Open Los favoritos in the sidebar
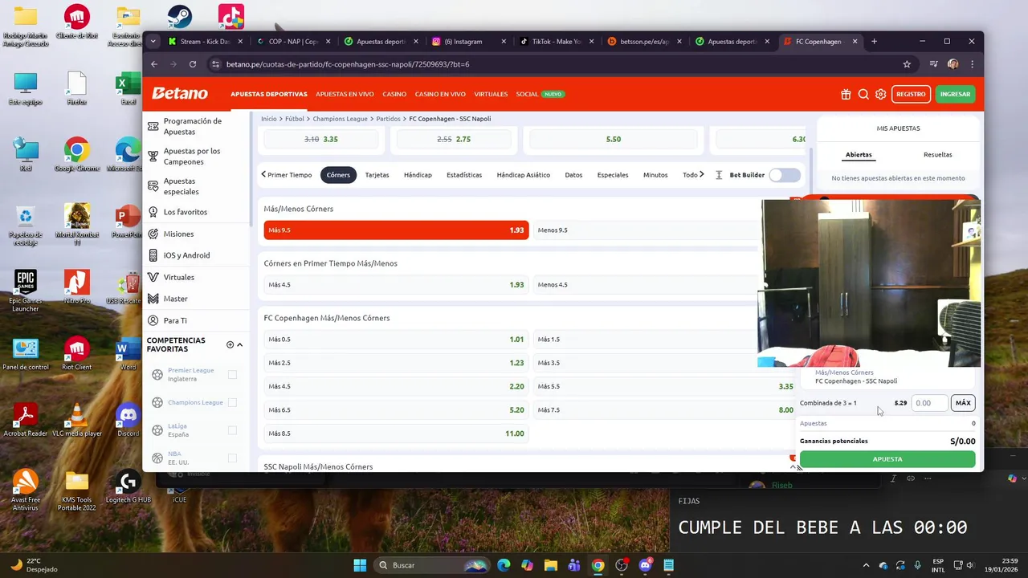The width and height of the screenshot is (1028, 578). click(185, 212)
